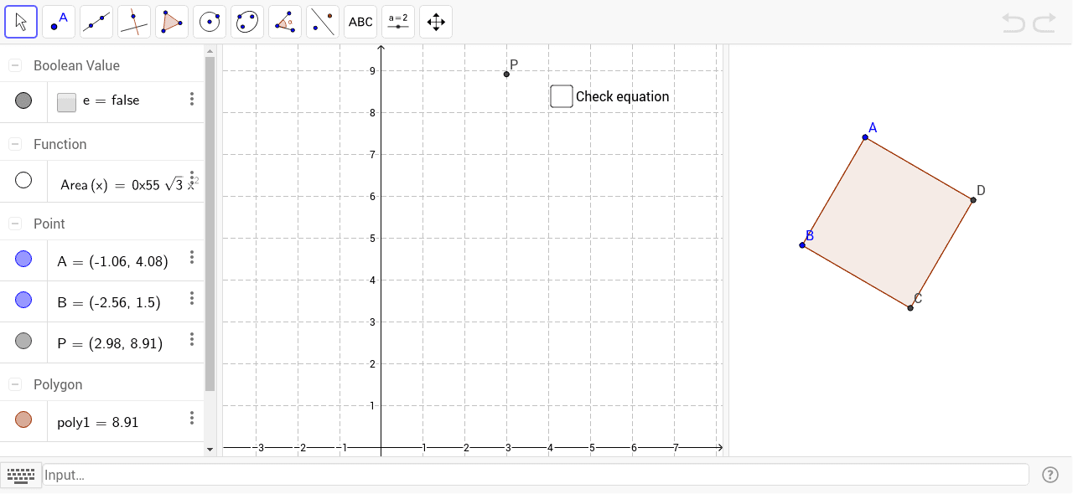The width and height of the screenshot is (1073, 494).
Task: Select the Angle tool
Action: pyautogui.click(x=285, y=22)
